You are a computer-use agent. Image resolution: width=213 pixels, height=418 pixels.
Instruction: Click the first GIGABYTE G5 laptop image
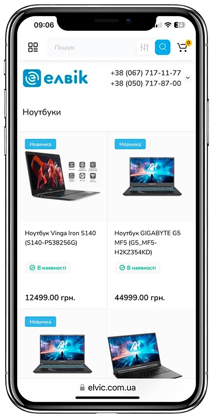tap(152, 176)
